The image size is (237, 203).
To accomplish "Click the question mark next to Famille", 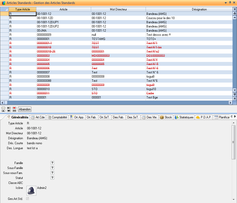I will point(52,163).
